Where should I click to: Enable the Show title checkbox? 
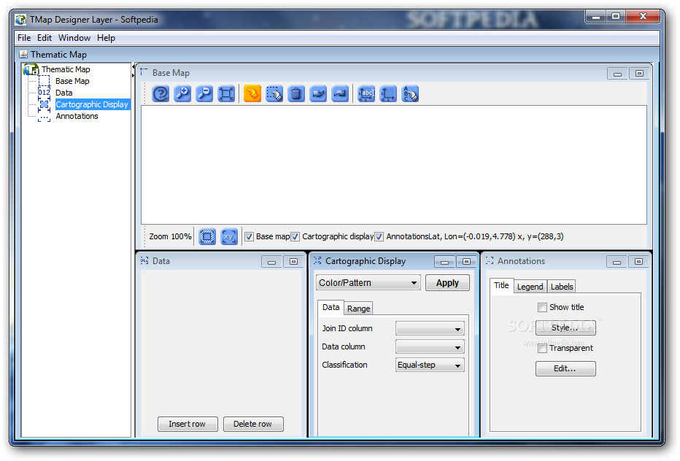542,308
